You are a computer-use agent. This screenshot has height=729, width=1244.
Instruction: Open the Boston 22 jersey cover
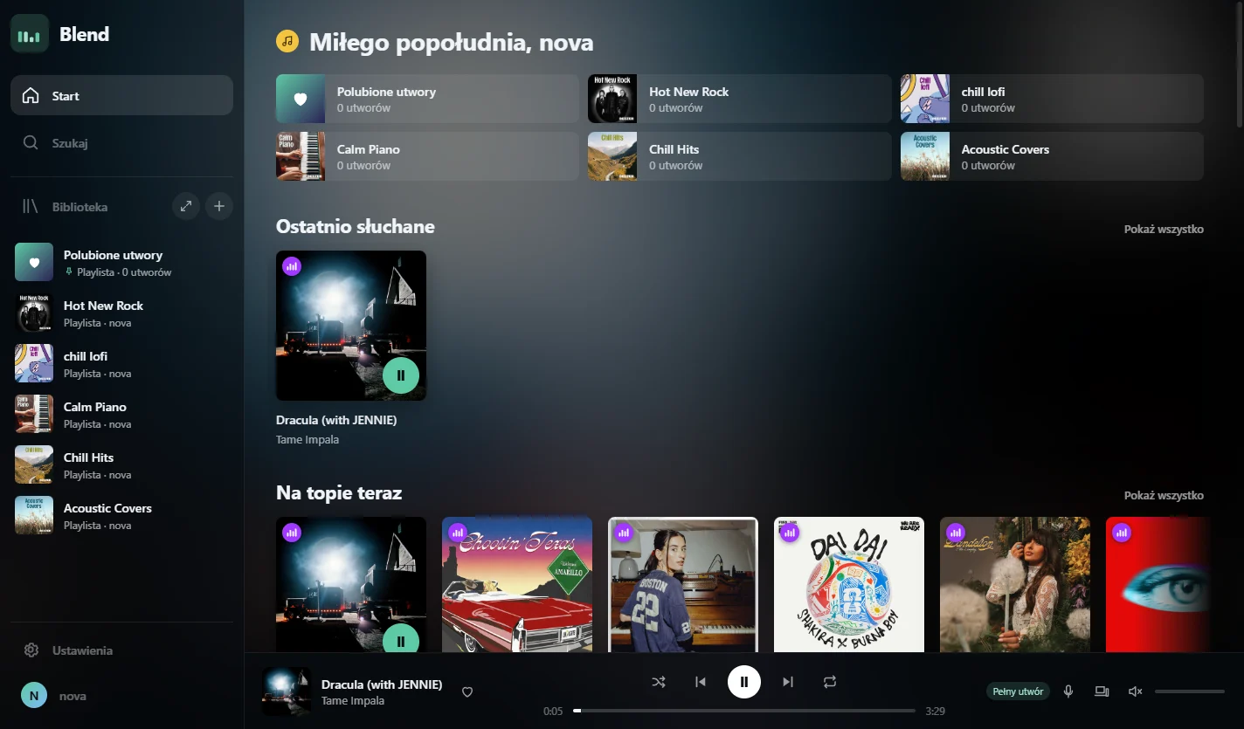[x=683, y=584]
